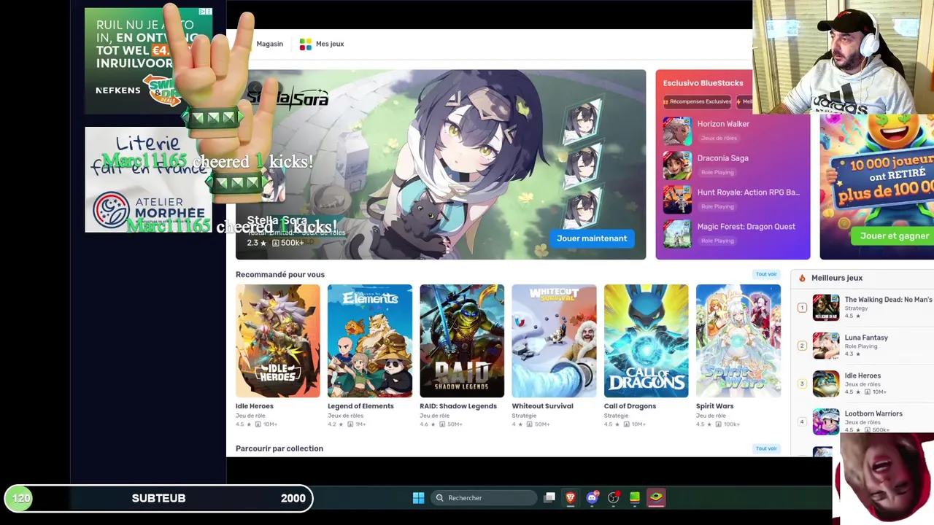
Task: Click the Horizon Walker title text
Action: (x=723, y=124)
